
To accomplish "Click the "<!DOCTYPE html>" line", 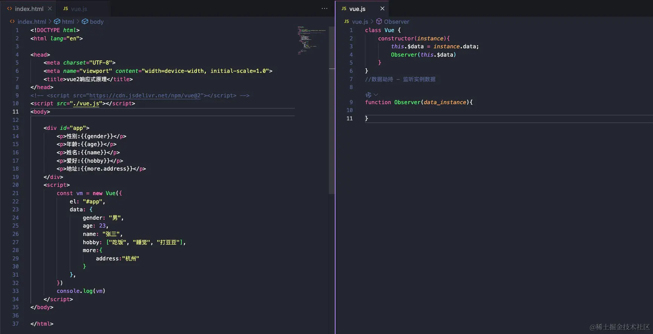I will pos(55,30).
